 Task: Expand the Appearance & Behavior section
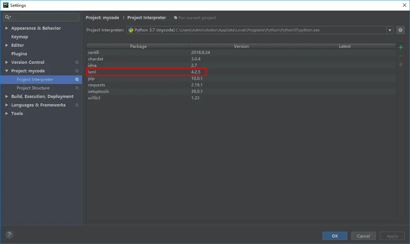pos(7,28)
